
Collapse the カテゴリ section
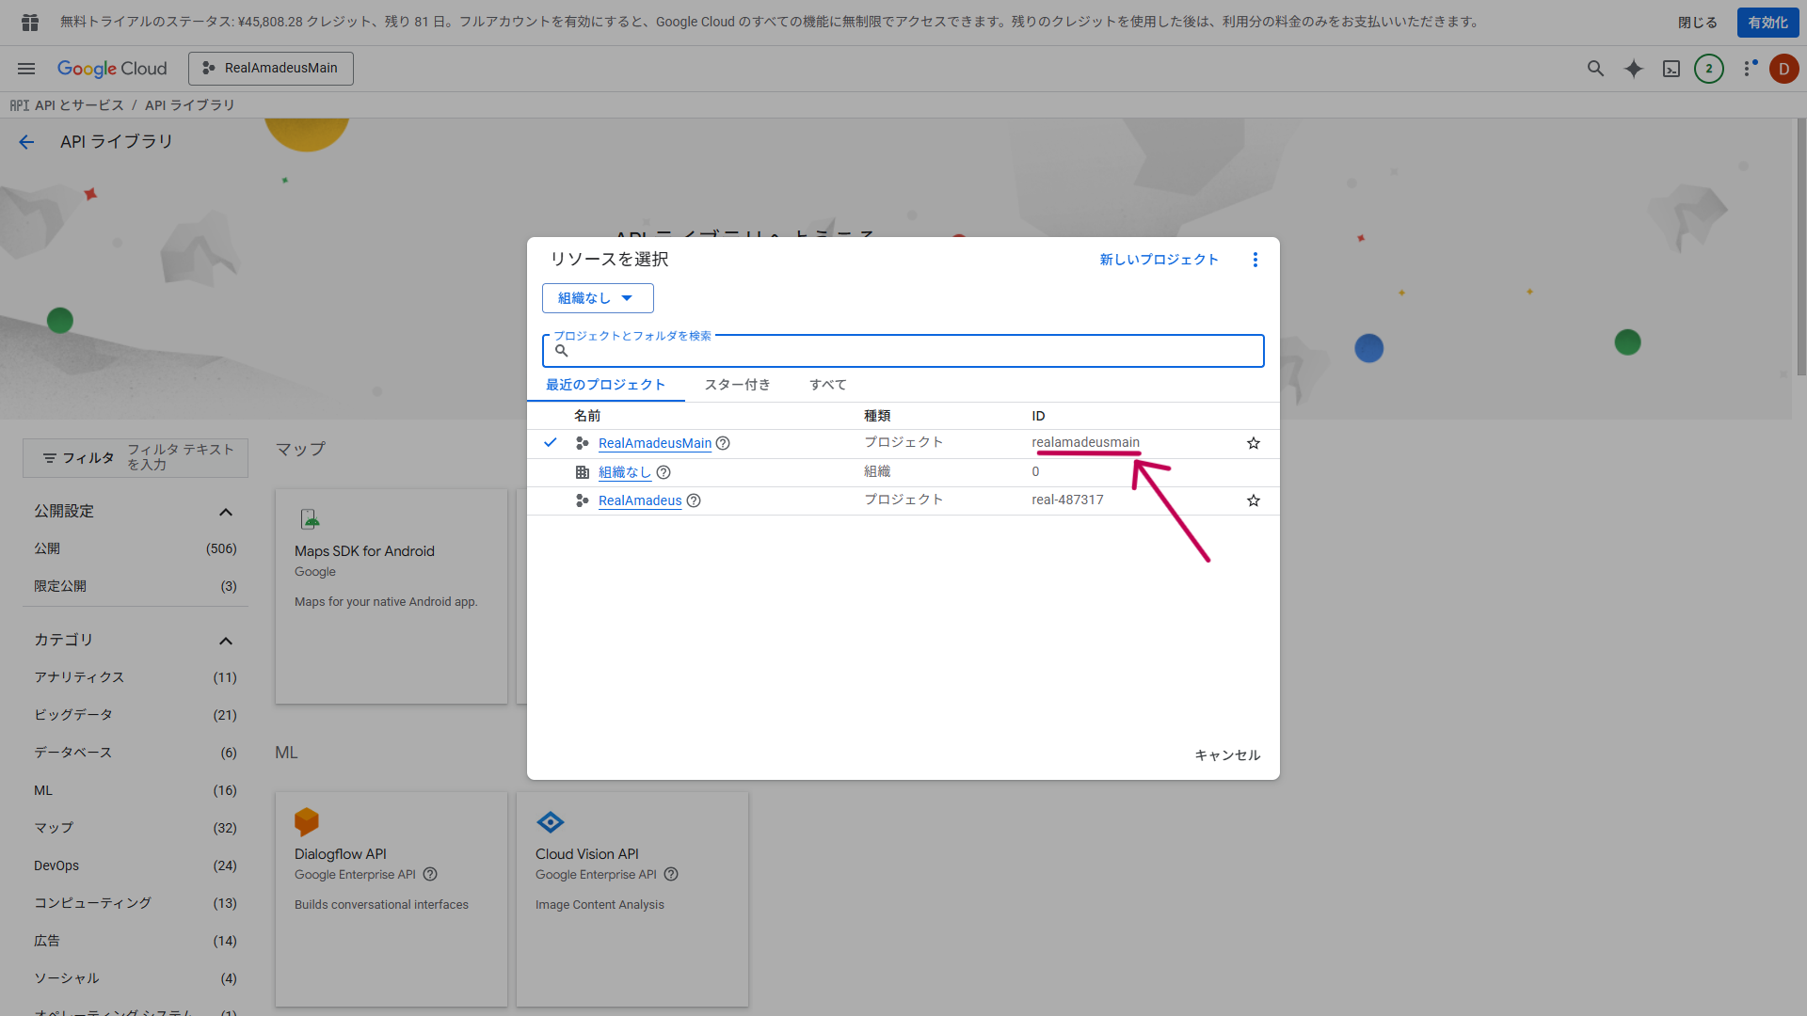226,641
